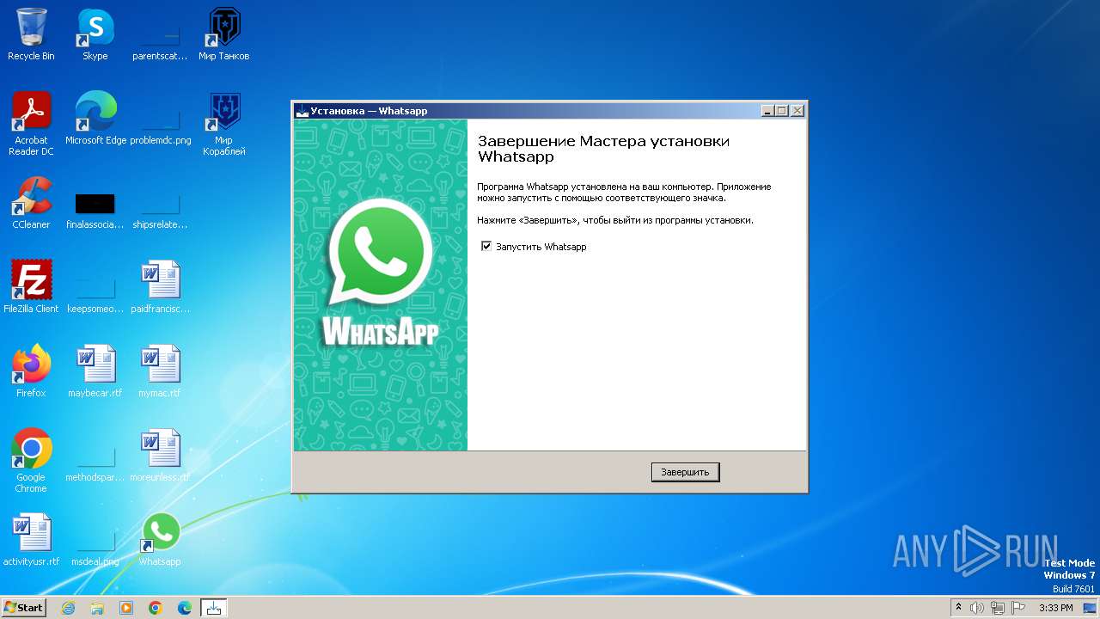Click the Нажмите «Завершить» instruction text
Viewport: 1100px width, 619px height.
pos(615,220)
